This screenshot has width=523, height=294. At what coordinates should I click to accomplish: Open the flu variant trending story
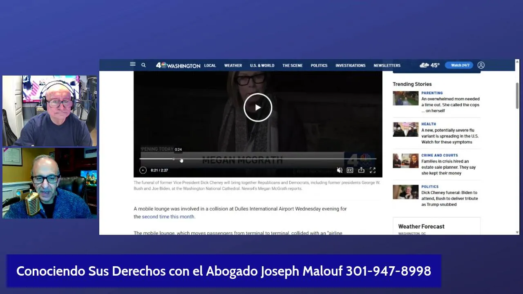point(450,136)
